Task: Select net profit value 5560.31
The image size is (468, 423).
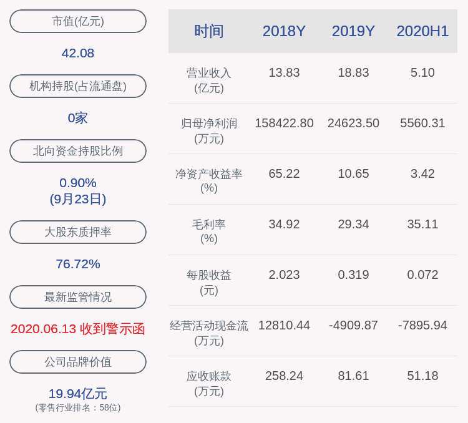Action: tap(422, 123)
